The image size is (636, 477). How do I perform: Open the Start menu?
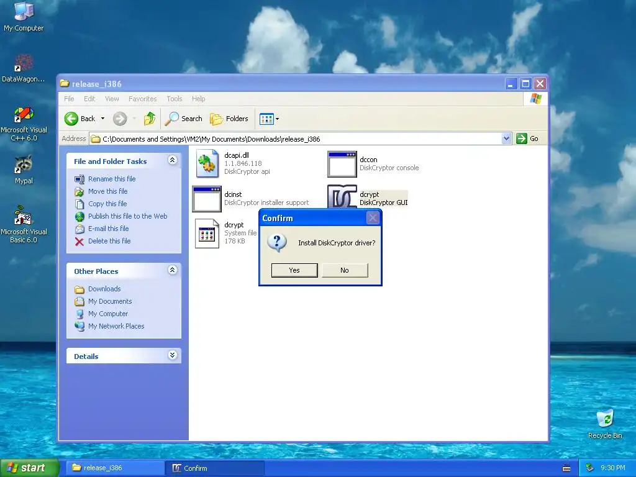30,468
